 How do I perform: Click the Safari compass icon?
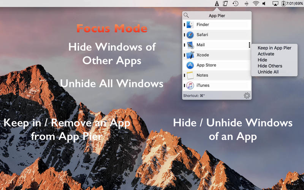(190, 35)
